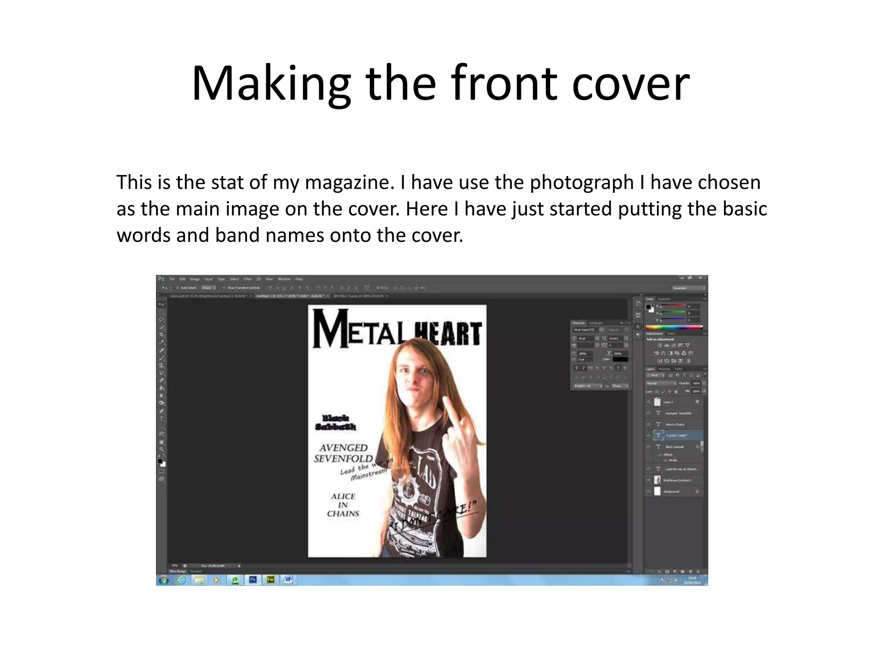
Task: Open the Essentials workspace dropdown
Action: [689, 288]
